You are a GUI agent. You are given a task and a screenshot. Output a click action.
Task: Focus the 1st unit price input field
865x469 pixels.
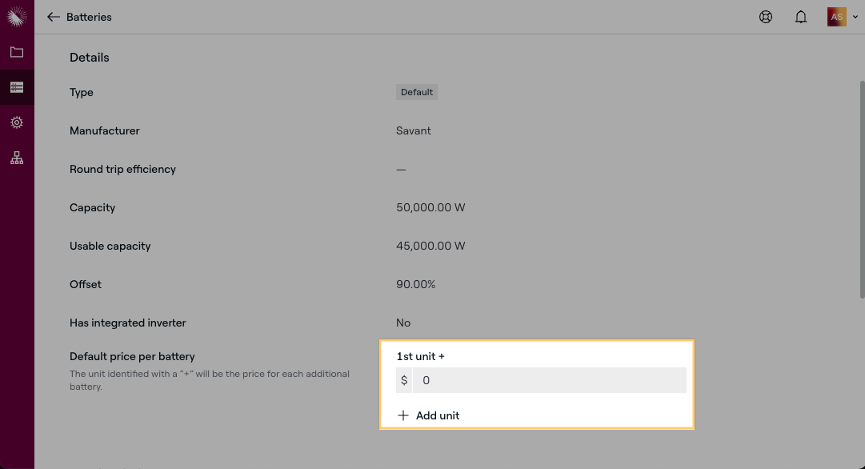[549, 380]
